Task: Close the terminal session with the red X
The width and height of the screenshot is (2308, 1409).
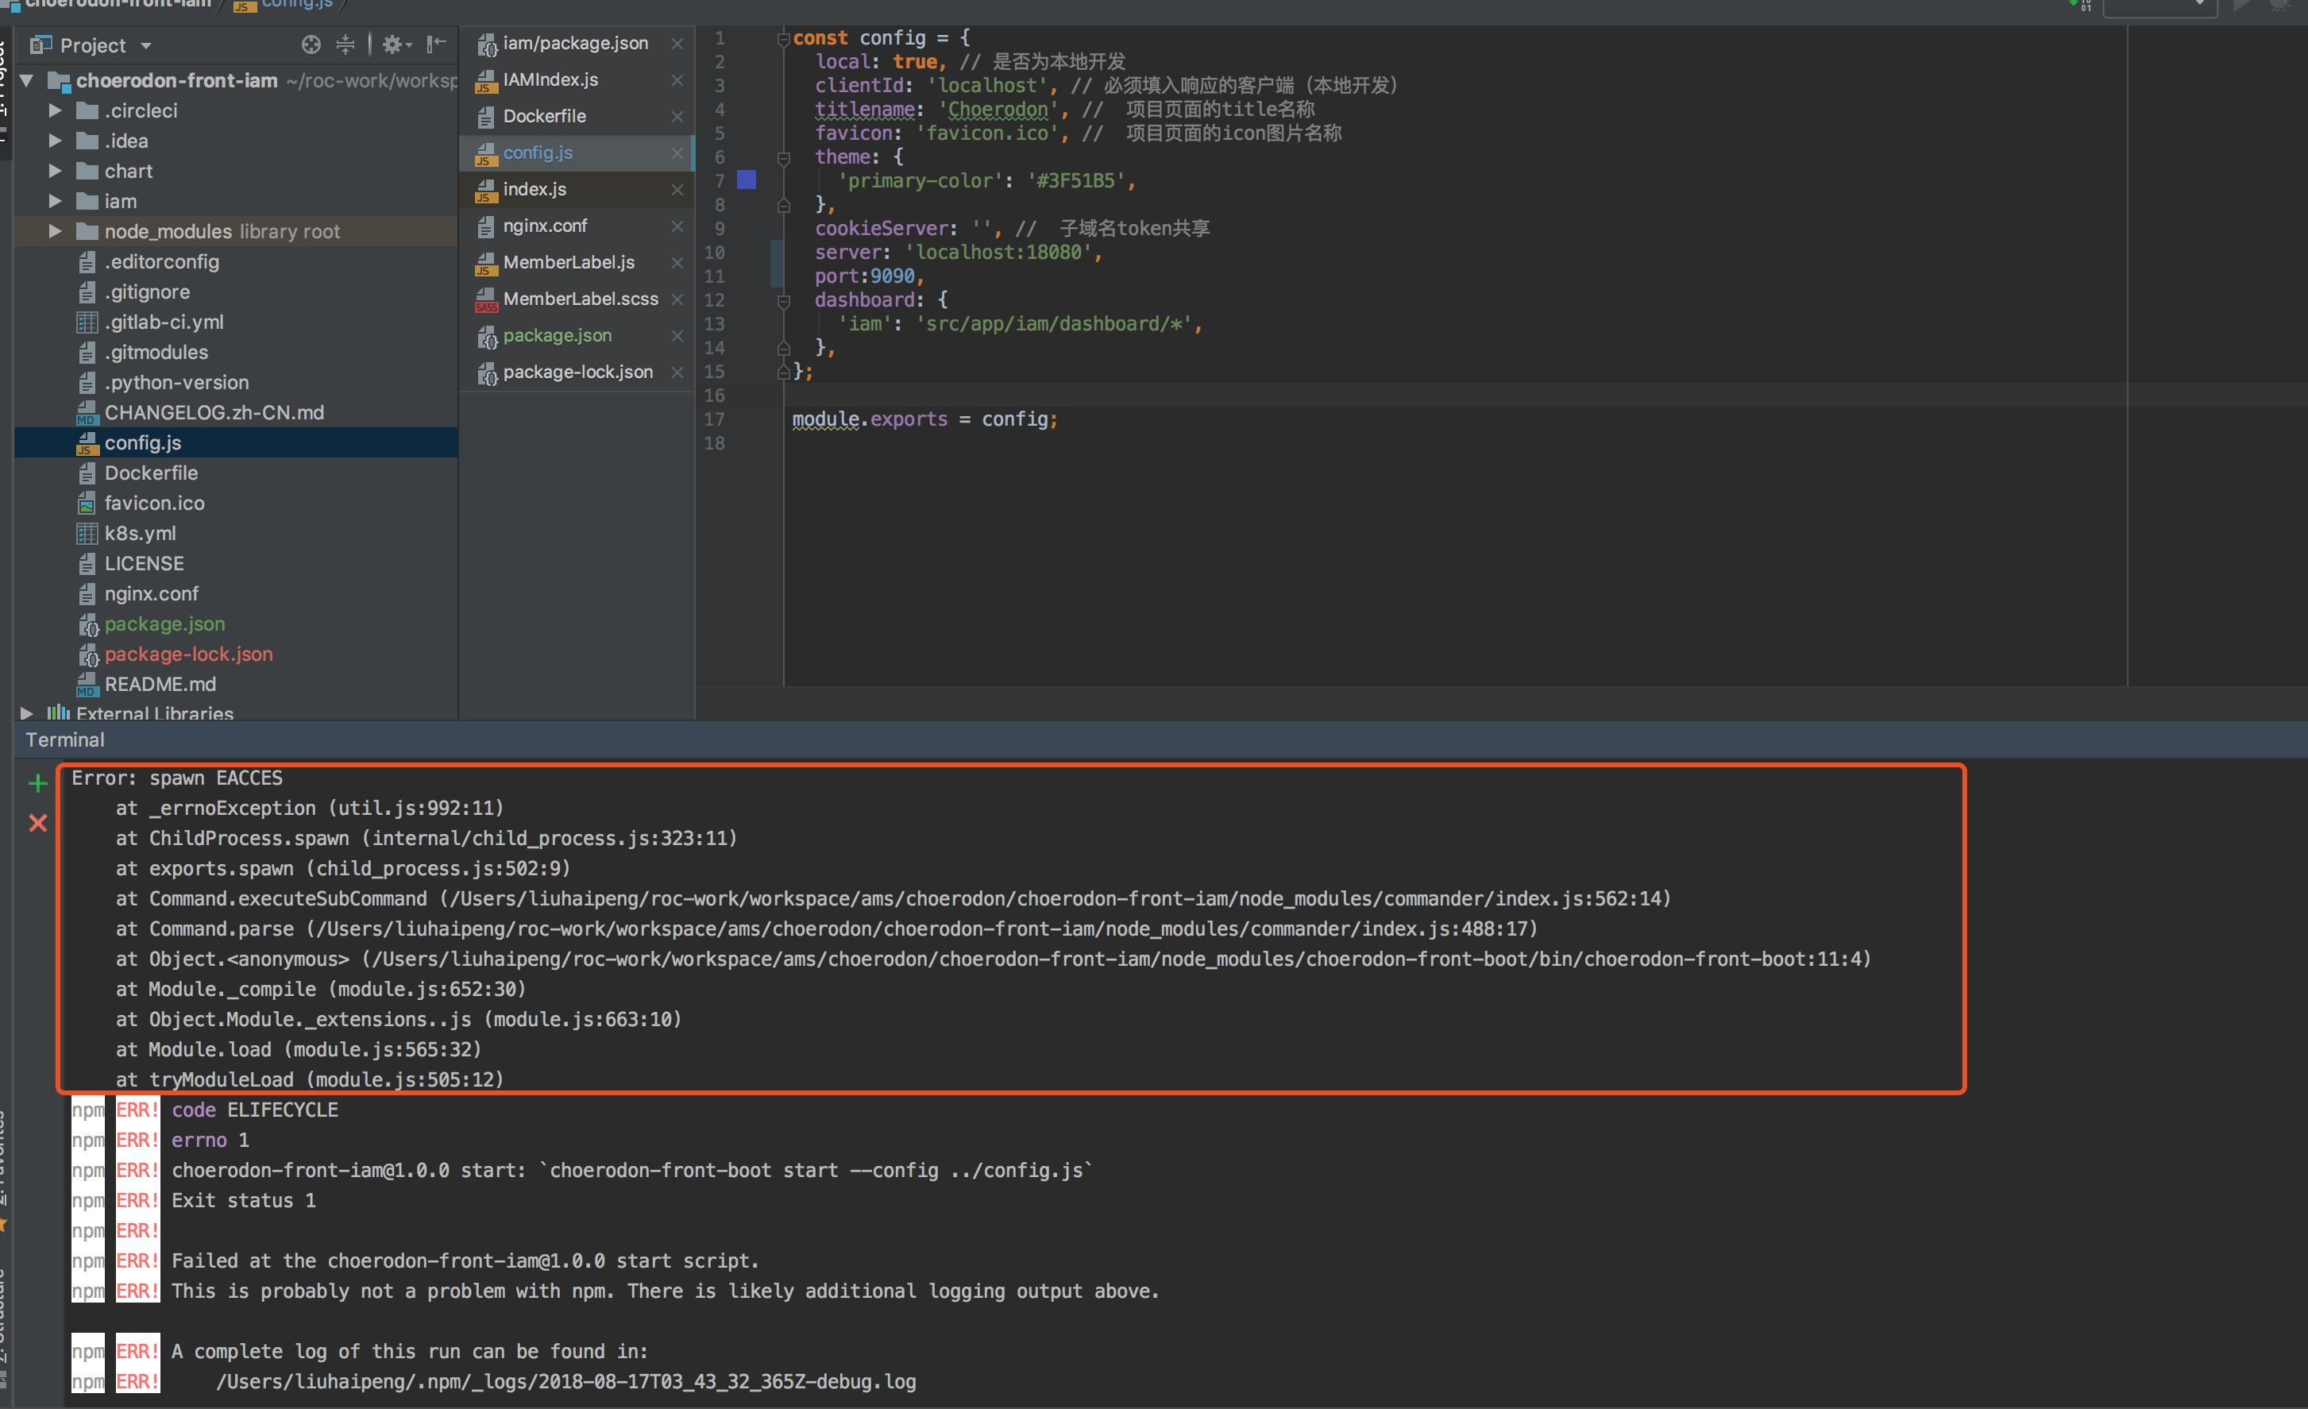Action: pos(37,823)
